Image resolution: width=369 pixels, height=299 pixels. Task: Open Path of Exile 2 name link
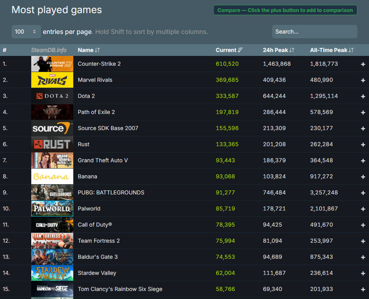coord(96,112)
